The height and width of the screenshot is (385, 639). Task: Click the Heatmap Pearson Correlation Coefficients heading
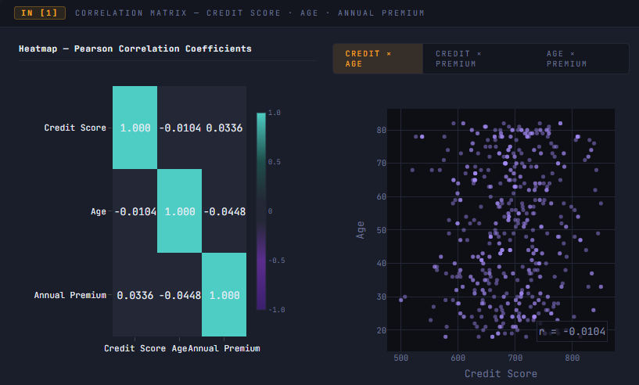point(135,49)
